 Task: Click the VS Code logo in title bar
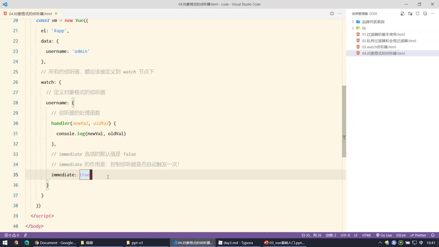coord(5,4)
